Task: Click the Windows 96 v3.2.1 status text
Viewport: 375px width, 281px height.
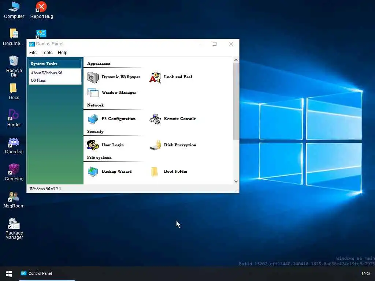Action: 45,189
